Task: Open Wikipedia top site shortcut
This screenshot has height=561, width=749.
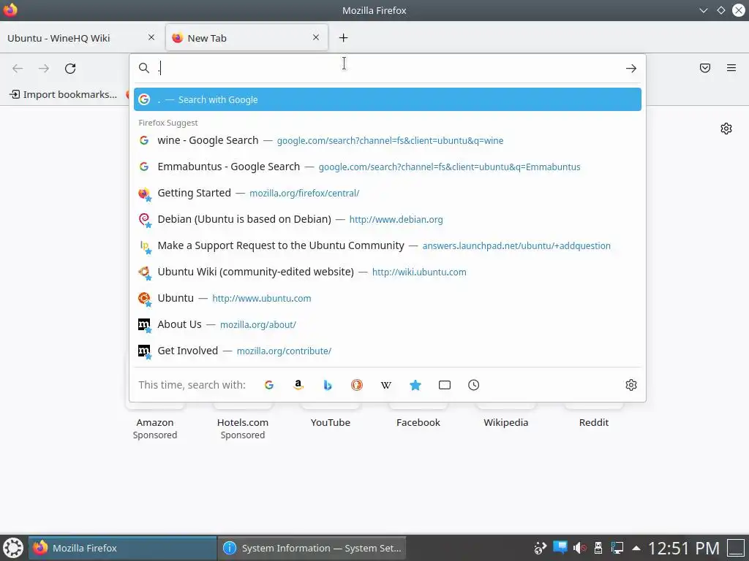Action: pos(506,422)
